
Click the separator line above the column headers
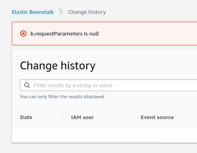pyautogui.click(x=104, y=108)
